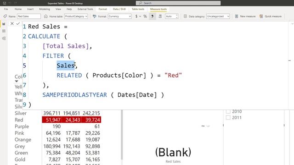Image resolution: width=294 pixels, height=165 pixels.
Task: Collapse the formula bar with the chevron
Action: (x=292, y=24)
